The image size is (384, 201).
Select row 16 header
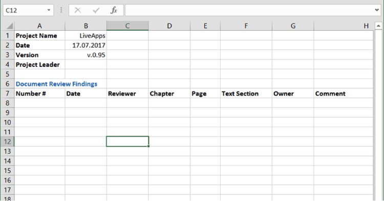tap(7, 180)
